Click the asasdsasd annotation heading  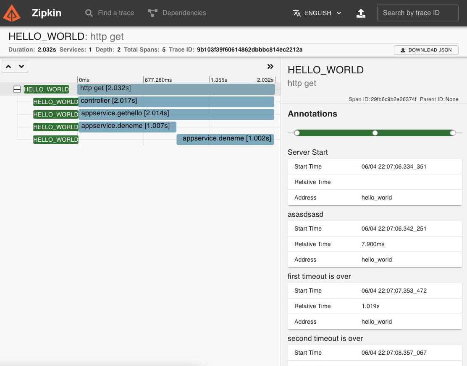tap(305, 214)
